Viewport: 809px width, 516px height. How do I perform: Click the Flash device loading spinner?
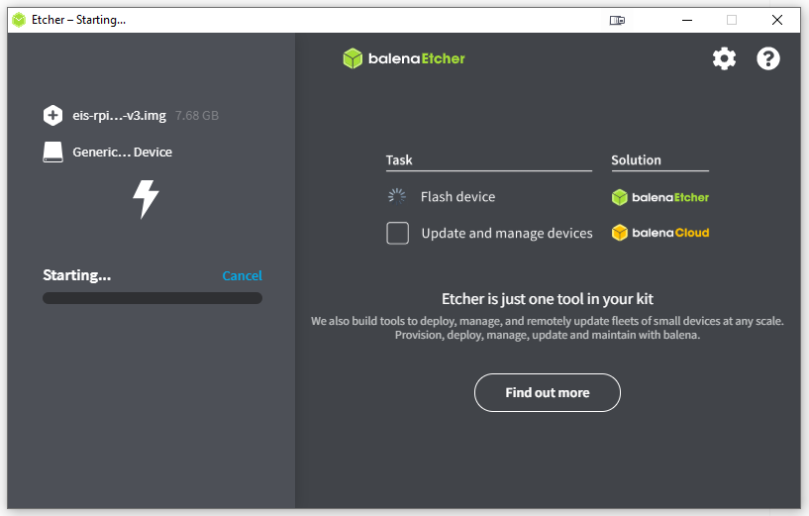[x=397, y=196]
